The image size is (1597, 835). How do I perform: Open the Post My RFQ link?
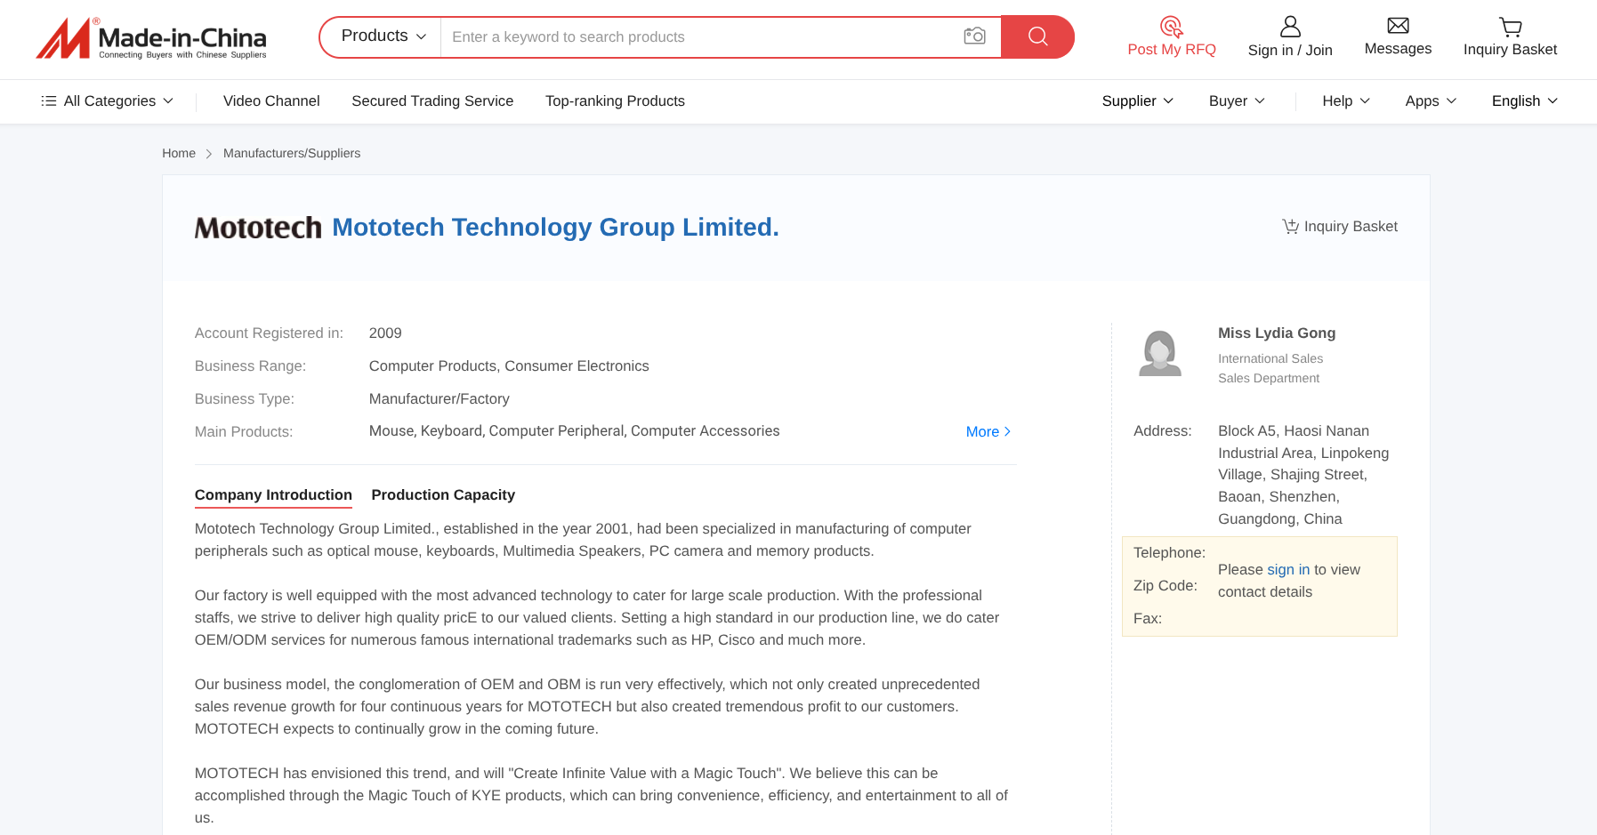[1171, 50]
